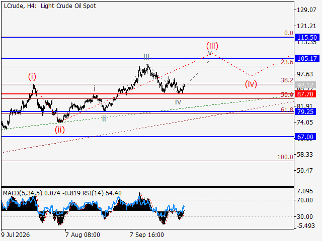The width and height of the screenshot is (322, 241).
Task: Click the Fibonacci 23.6 level label
Action: (x=287, y=62)
